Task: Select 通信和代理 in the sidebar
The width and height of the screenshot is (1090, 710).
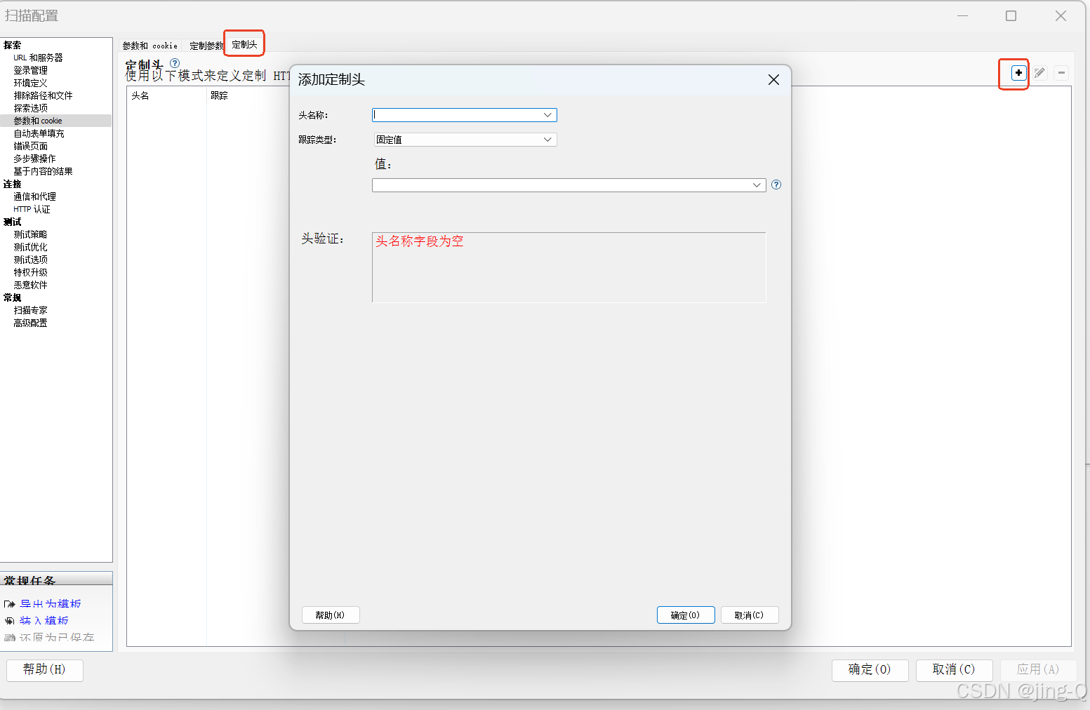Action: coord(35,196)
